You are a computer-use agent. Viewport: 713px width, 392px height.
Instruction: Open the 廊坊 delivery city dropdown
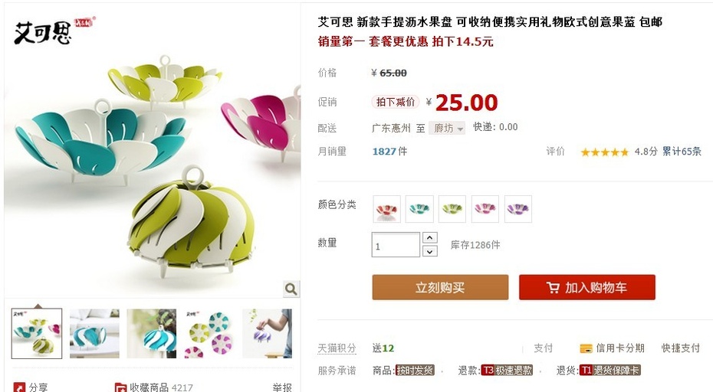point(447,128)
